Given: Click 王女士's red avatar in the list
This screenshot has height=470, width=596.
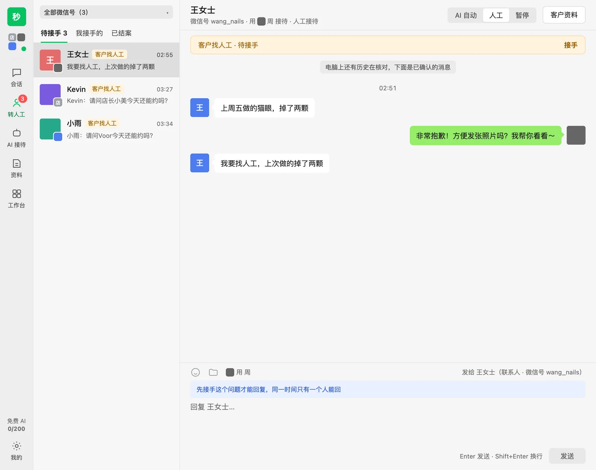Looking at the screenshot, I should pyautogui.click(x=50, y=60).
